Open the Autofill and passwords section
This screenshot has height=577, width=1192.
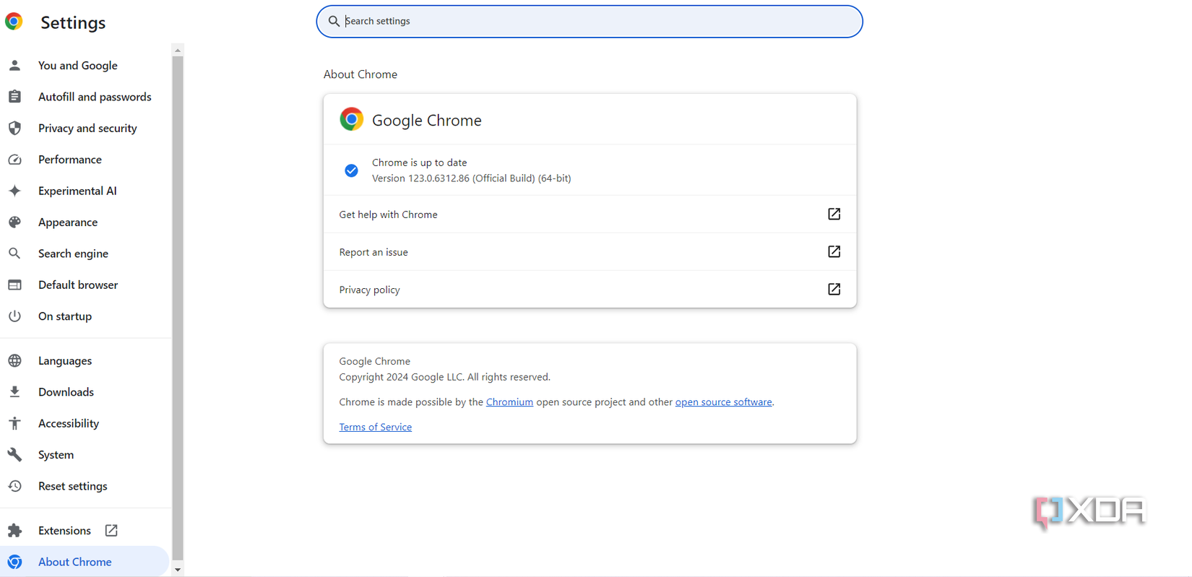pyautogui.click(x=95, y=97)
